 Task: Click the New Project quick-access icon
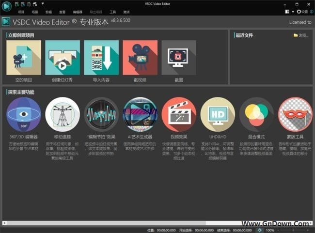(x=17, y=4)
